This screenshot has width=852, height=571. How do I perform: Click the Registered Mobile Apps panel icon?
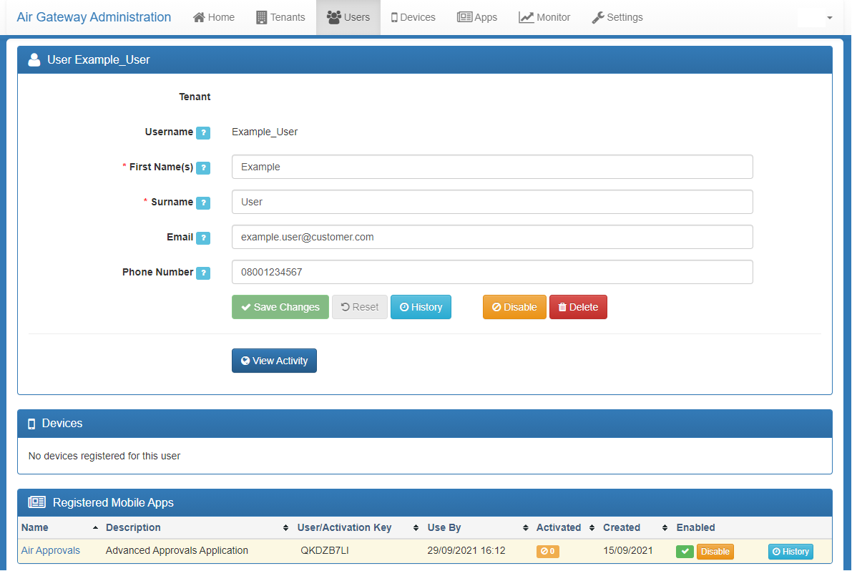tap(37, 502)
